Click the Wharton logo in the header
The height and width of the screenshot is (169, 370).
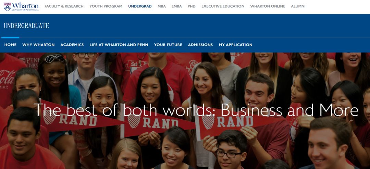[x=21, y=7]
